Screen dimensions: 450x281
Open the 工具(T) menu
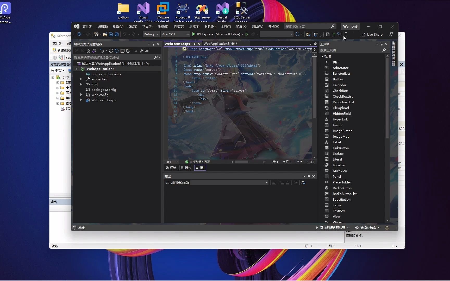[x=226, y=27]
